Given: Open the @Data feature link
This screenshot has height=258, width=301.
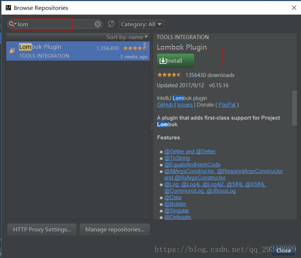Looking at the screenshot, I should click(x=173, y=197).
